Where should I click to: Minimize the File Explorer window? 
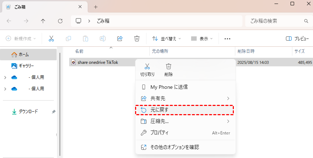pyautogui.click(x=276, y=4)
